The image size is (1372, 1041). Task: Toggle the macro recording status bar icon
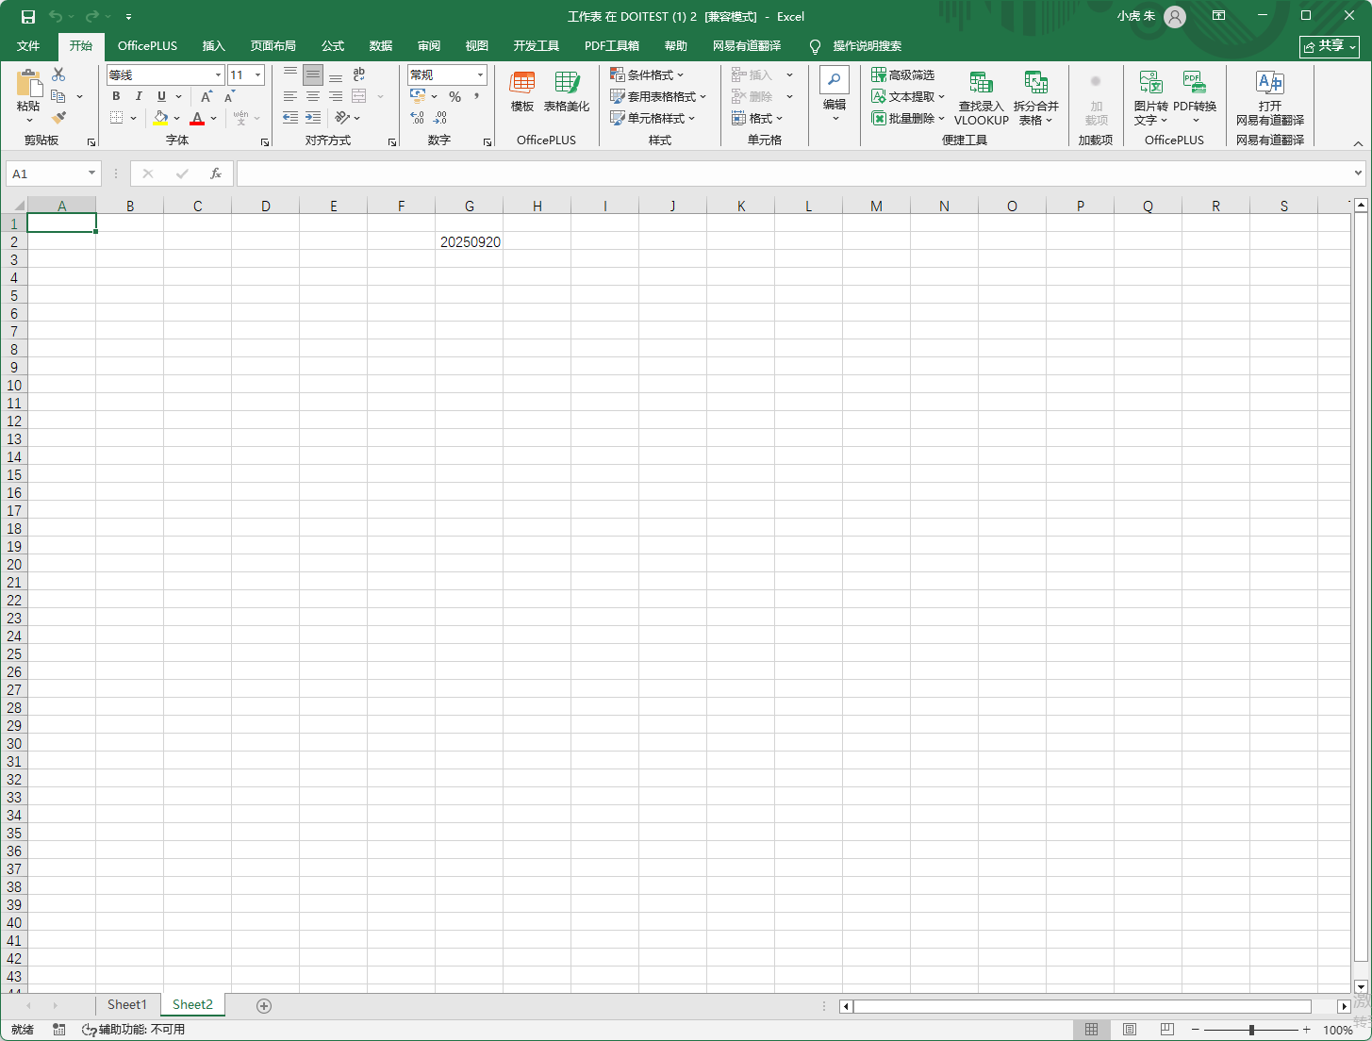coord(59,1030)
